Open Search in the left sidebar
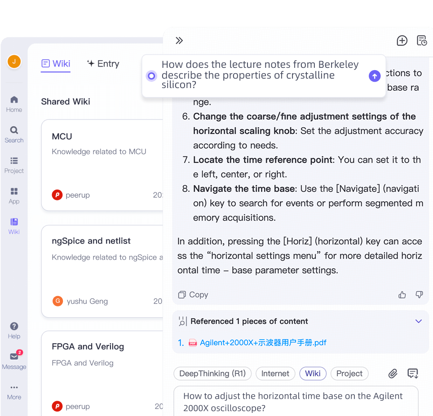The height and width of the screenshot is (416, 433). point(14,134)
